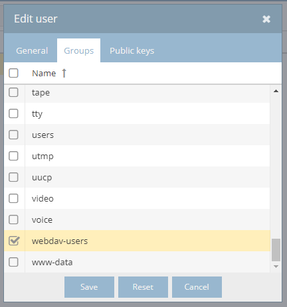The height and width of the screenshot is (307, 287).
Task: Select the utmp group checkbox
Action: (13, 156)
